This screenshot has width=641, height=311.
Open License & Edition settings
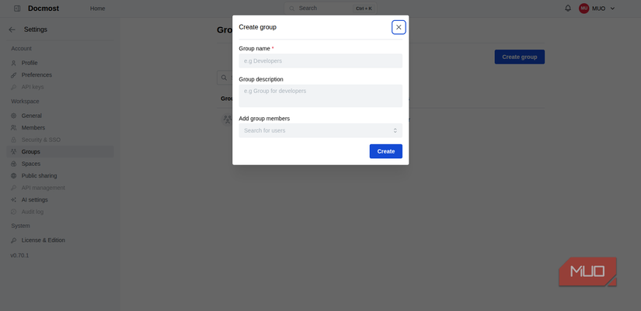pos(43,240)
